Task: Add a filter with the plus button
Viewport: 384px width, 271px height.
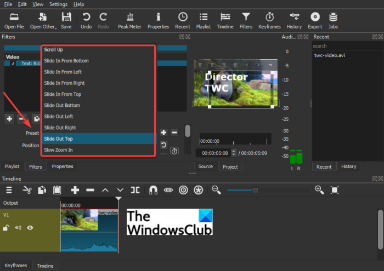Action: (9, 119)
